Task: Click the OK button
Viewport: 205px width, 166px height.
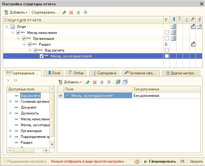Action: pos(182,161)
